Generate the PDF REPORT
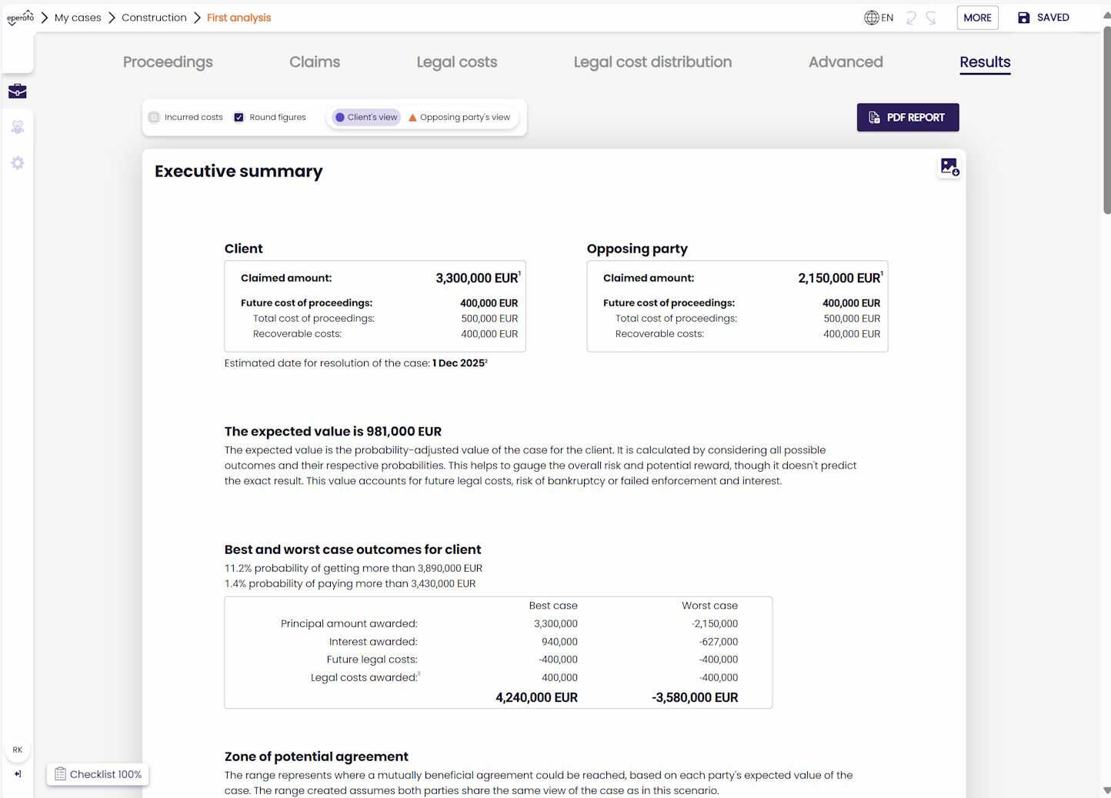1111x798 pixels. 907,118
